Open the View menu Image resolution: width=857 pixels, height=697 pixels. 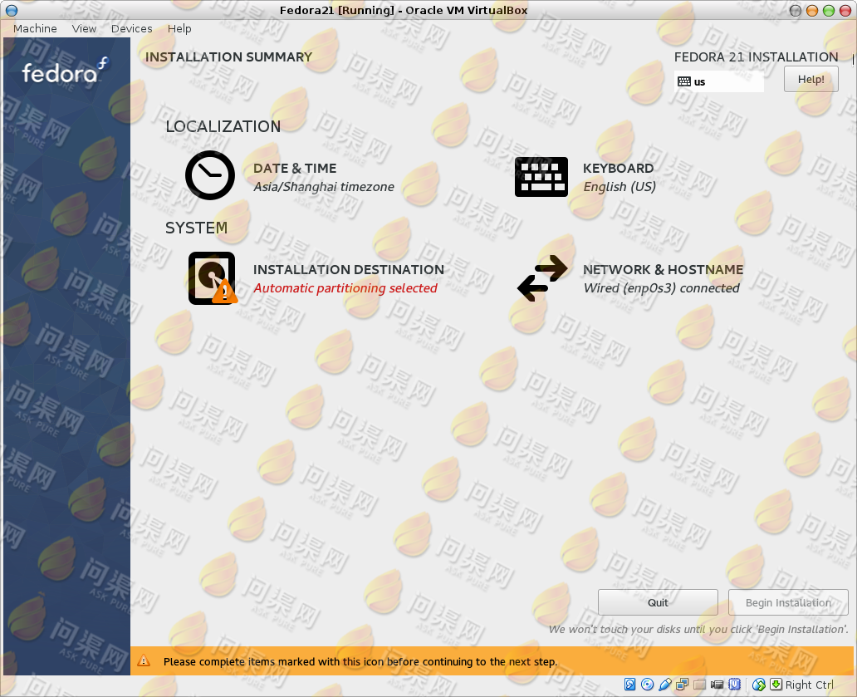(x=84, y=28)
